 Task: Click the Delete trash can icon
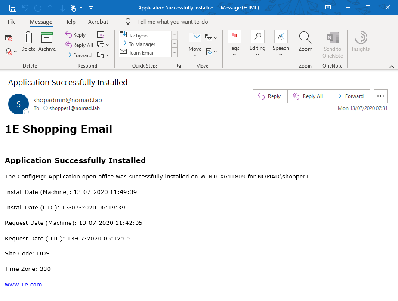pyautogui.click(x=28, y=38)
